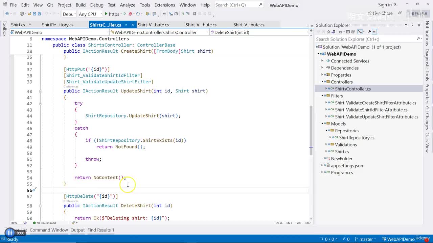Viewport: 433px width, 243px height.
Task: Click the pin icon on ShirtsController.cs tab
Action: click(126, 25)
